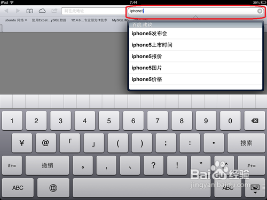
Task: Tap the space bar
Action: pyautogui.click(x=142, y=188)
